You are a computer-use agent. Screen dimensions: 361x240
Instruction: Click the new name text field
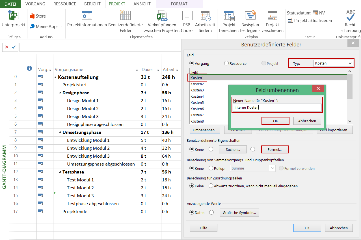(277, 108)
